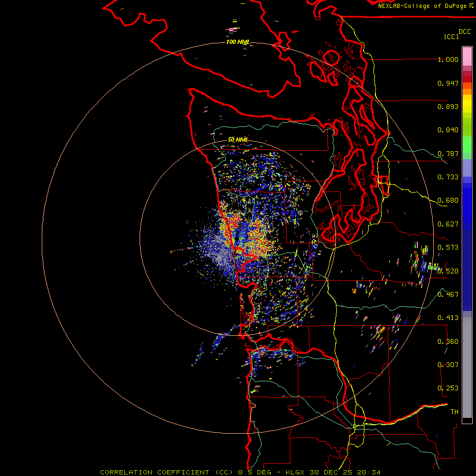The height and width of the screenshot is (476, 476).
Task: Click the 50 NMI range ring label
Action: (237, 140)
